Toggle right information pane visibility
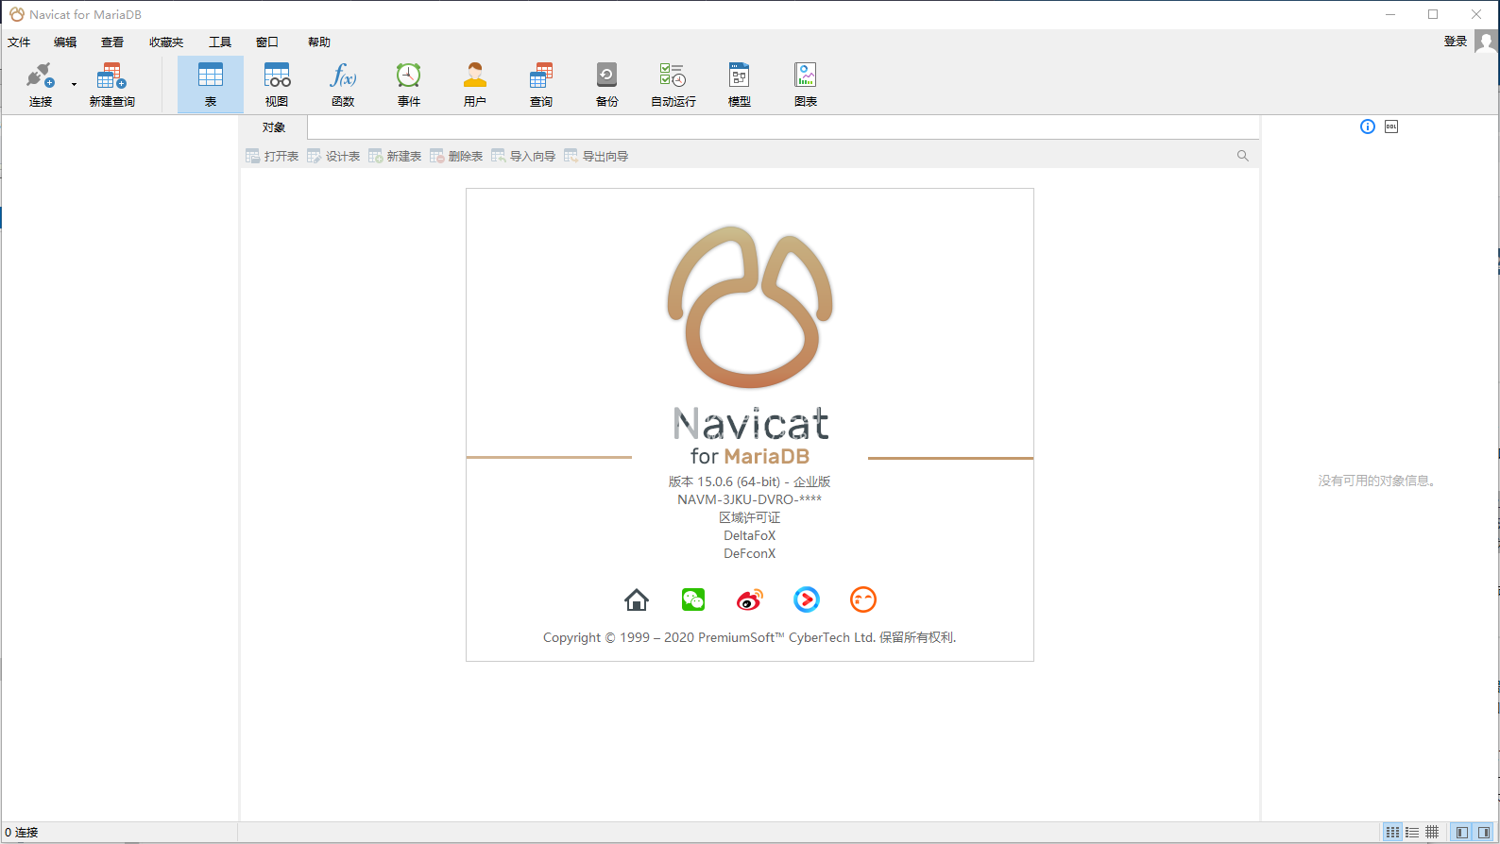The height and width of the screenshot is (844, 1500). (1484, 833)
